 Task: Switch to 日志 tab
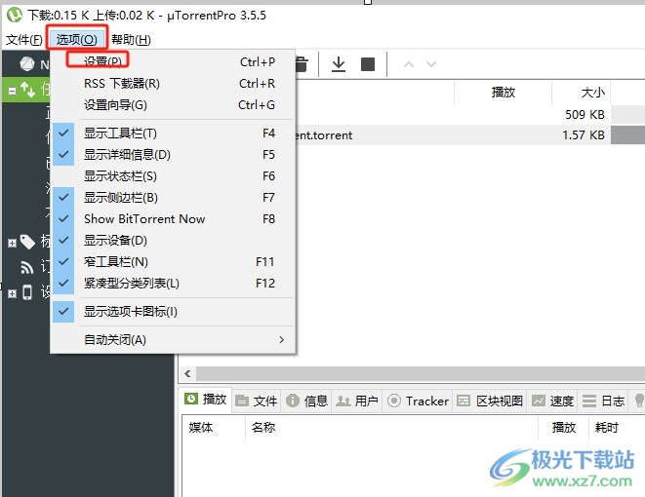click(603, 401)
